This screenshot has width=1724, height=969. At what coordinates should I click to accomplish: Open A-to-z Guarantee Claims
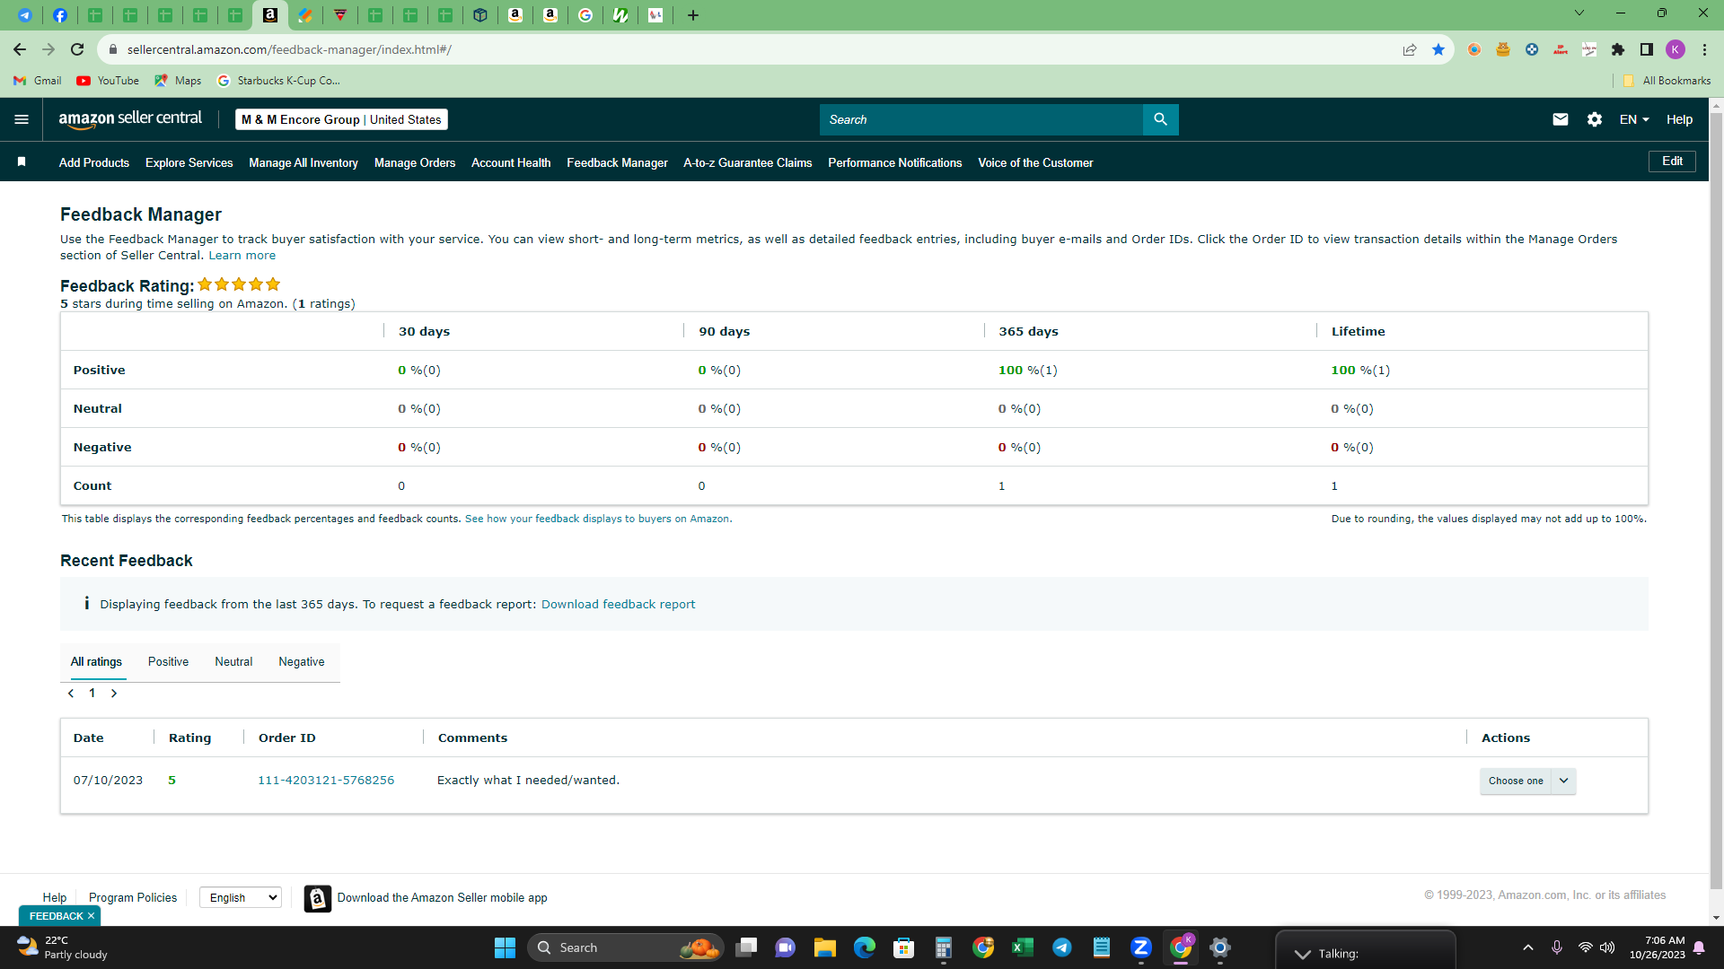pos(748,162)
